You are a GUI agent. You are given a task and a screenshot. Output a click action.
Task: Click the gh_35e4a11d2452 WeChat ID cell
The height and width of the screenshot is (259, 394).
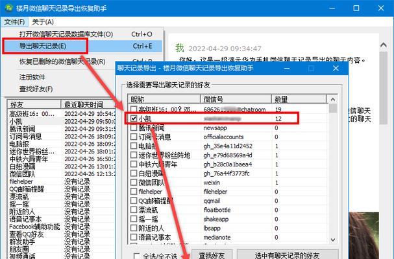pos(228,146)
